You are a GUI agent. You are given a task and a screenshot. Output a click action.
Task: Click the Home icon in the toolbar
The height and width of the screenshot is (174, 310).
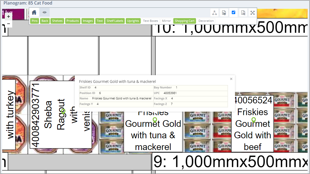pyautogui.click(x=34, y=13)
